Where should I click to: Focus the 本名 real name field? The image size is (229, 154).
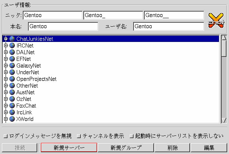coord(63,26)
